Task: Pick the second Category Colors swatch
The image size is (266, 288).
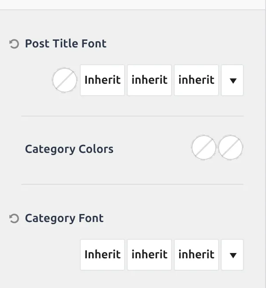Action: (x=231, y=148)
